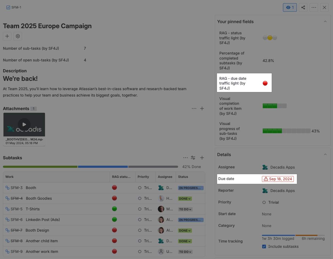Click the plus button under the issue title

(x=7, y=36)
